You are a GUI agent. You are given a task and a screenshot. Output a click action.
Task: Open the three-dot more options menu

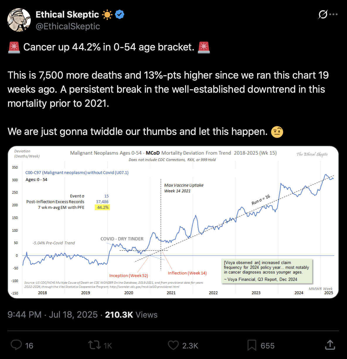pyautogui.click(x=334, y=14)
